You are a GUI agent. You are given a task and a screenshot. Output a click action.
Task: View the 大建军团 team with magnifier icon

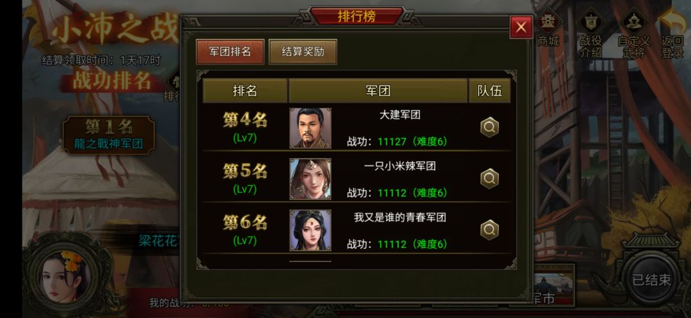(489, 128)
